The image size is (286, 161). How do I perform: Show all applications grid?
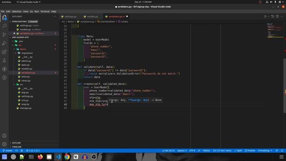(282, 157)
